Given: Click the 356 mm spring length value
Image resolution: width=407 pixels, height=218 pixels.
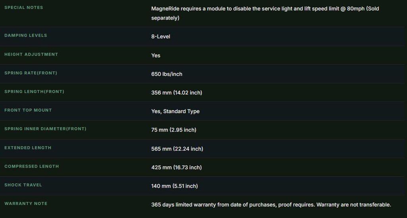Looking at the screenshot, I should click(176, 93).
